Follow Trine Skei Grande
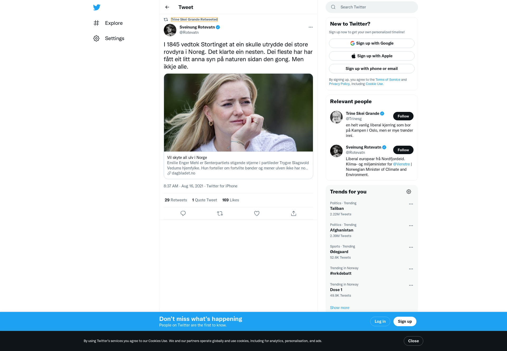The width and height of the screenshot is (507, 351). (403, 116)
